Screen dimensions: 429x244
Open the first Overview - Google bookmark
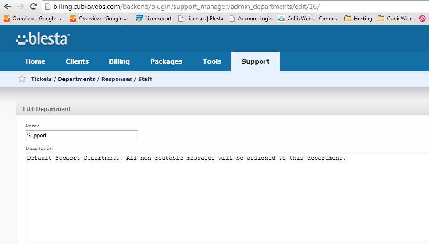tap(32, 19)
